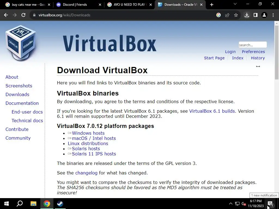
Task: Close the Downloads Oracle VM tab
Action: coord(201,5)
